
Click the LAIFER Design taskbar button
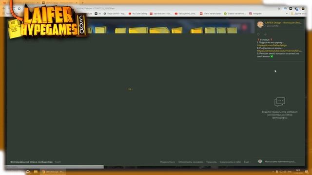point(53,172)
